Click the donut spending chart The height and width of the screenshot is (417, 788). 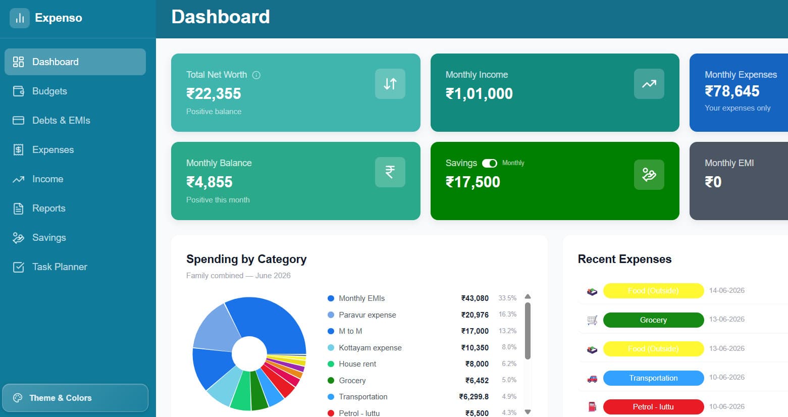pyautogui.click(x=249, y=354)
